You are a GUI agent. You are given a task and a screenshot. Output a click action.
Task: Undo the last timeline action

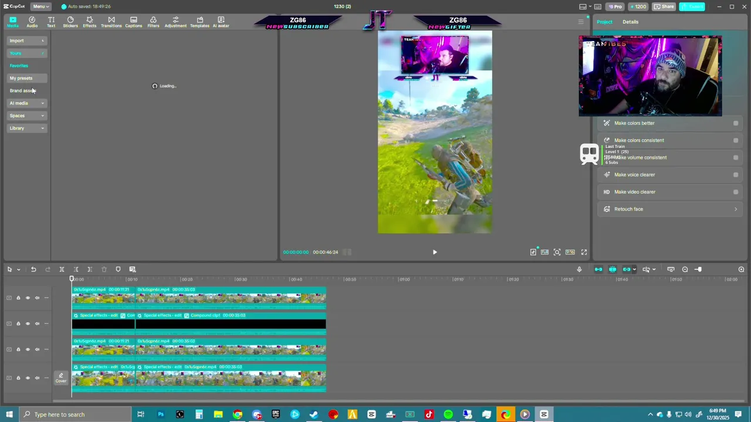[33, 269]
